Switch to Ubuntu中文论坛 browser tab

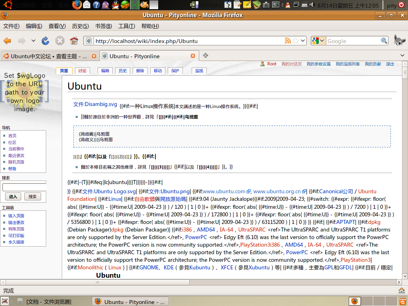(49, 56)
